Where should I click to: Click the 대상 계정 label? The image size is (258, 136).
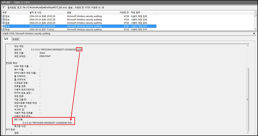(x=19, y=46)
